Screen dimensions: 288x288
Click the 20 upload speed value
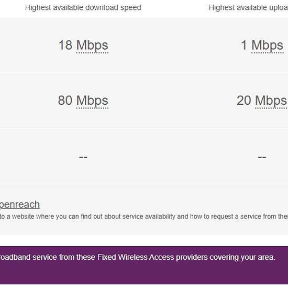pos(244,101)
